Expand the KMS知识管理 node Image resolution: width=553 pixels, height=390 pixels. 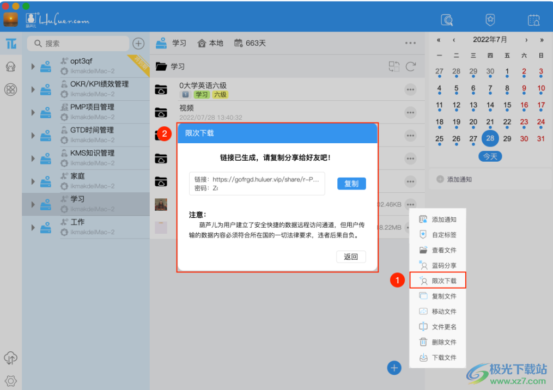tap(33, 159)
